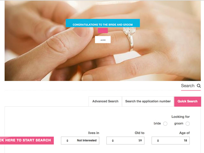
Task: Click the small pink button under the banner
Action: (x=103, y=31)
